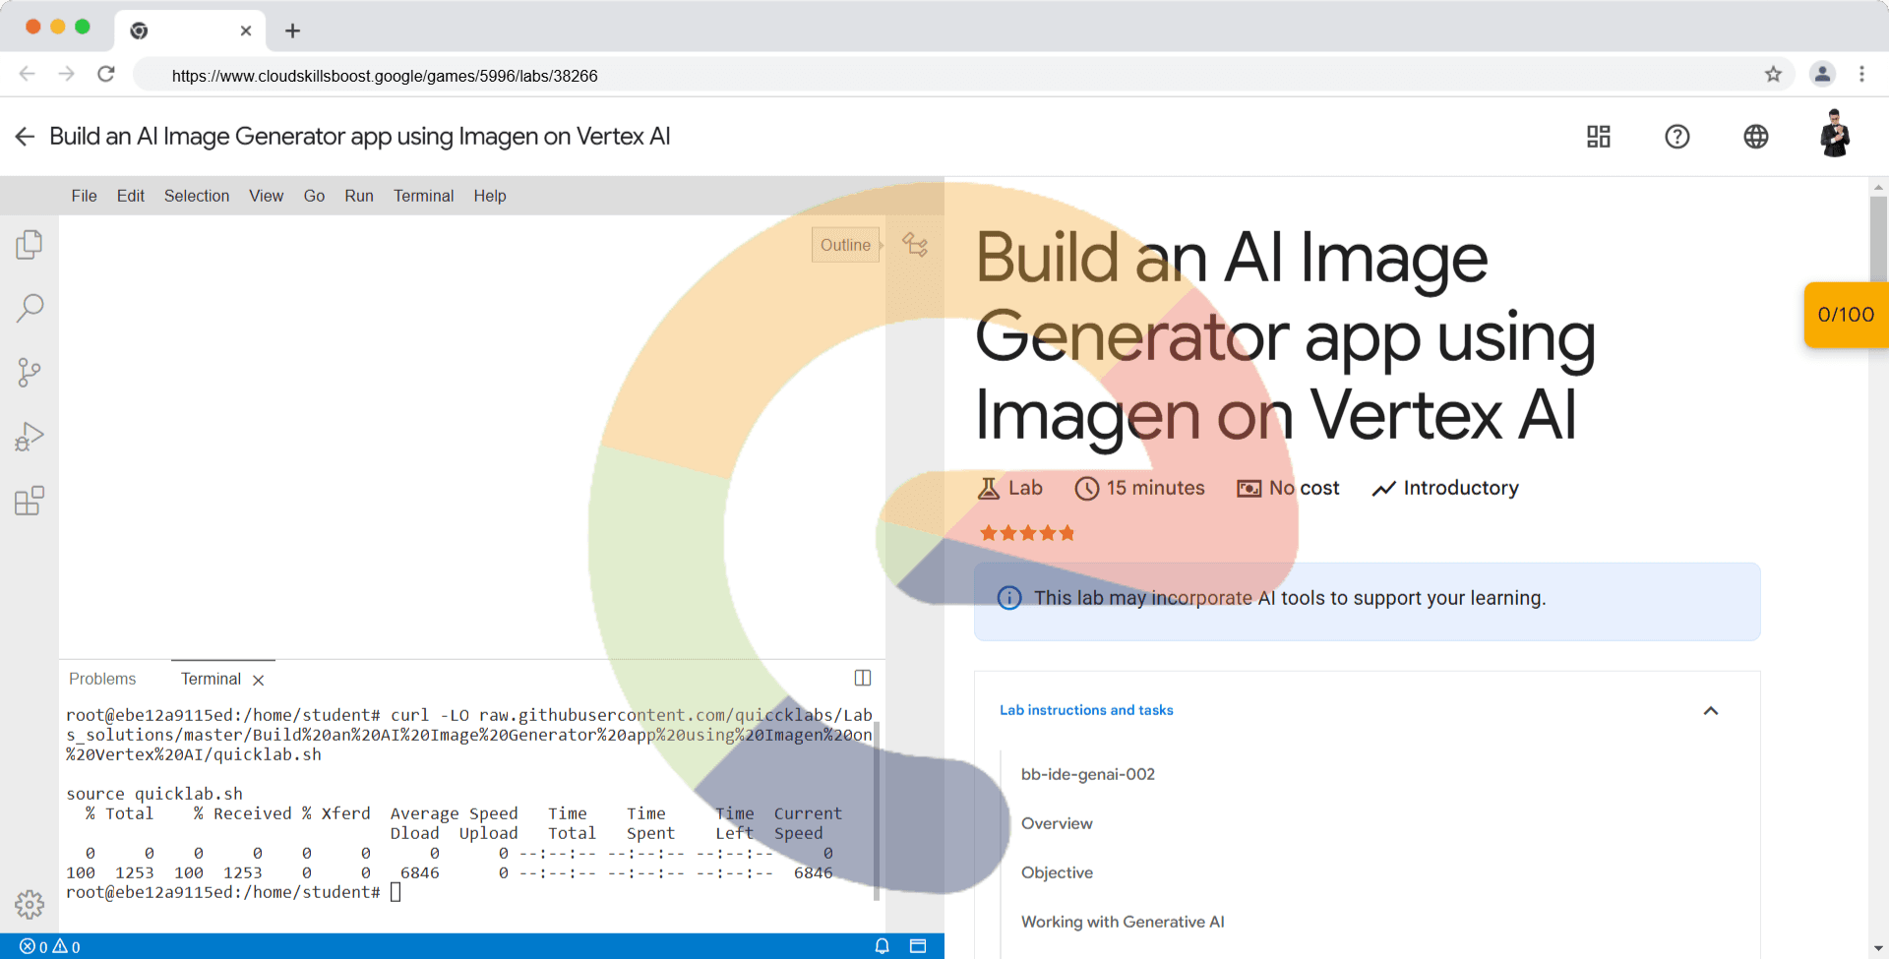This screenshot has height=959, width=1889.
Task: Open the language globe icon
Action: coord(1755,137)
